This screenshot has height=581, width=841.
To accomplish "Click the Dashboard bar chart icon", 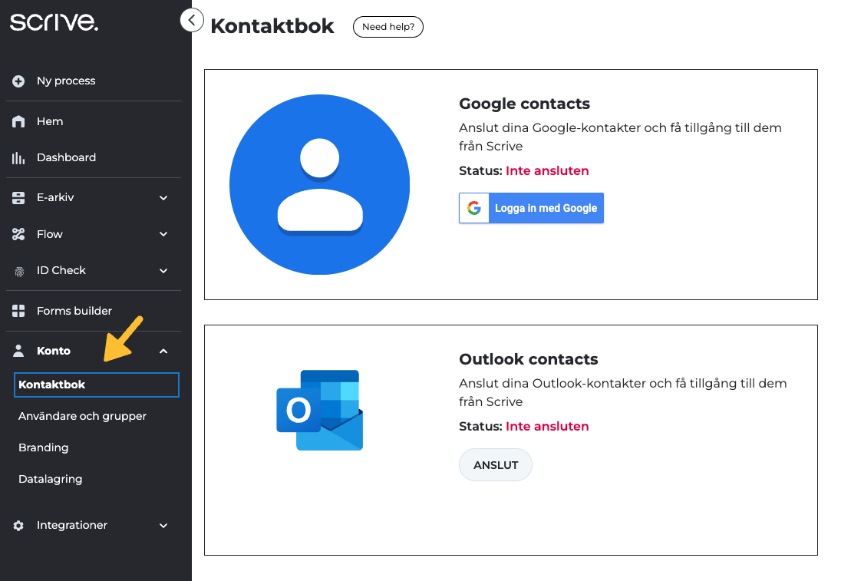I will 19,158.
